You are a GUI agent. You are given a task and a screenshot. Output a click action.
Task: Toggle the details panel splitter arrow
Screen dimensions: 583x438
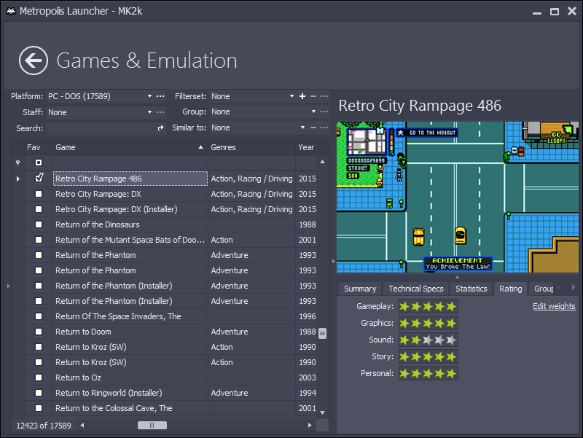333,262
